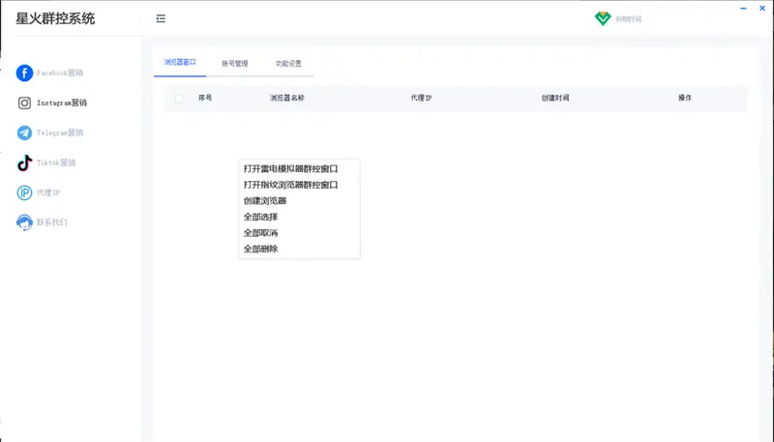Open Telegram营销 menu label
Screen dimensions: 774x442
click(x=60, y=133)
